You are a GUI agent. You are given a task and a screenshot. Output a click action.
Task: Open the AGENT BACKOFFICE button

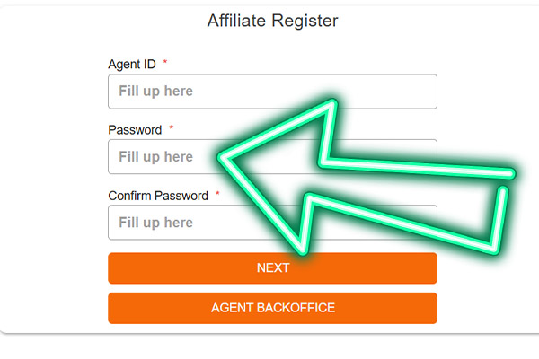point(272,308)
